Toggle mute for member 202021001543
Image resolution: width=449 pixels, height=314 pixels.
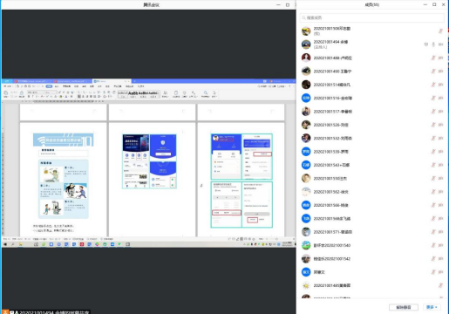[433, 165]
